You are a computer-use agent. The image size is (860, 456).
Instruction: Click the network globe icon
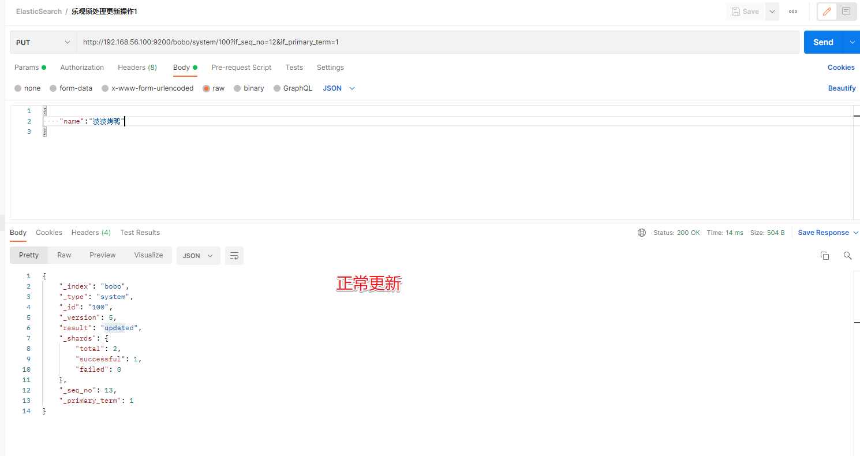[642, 233]
